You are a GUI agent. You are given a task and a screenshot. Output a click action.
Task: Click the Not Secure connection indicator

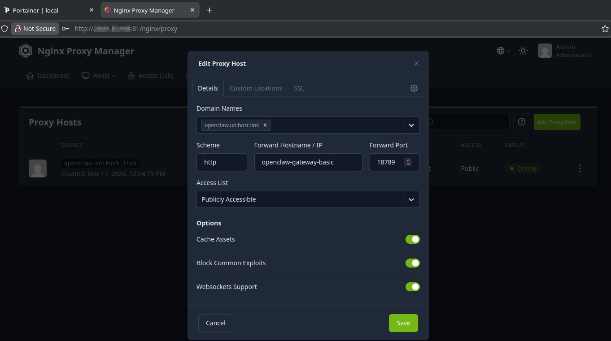click(35, 29)
